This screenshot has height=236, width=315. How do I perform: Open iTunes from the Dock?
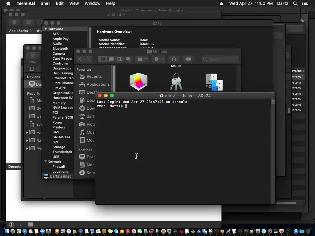pyautogui.click(x=69, y=231)
